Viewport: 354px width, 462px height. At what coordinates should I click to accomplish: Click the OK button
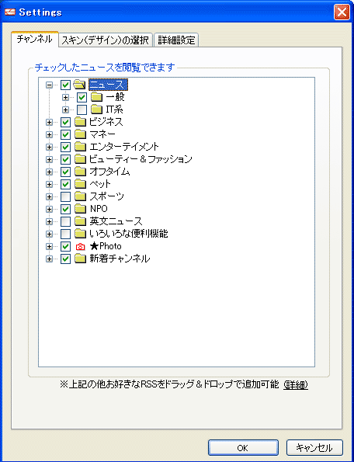[243, 448]
